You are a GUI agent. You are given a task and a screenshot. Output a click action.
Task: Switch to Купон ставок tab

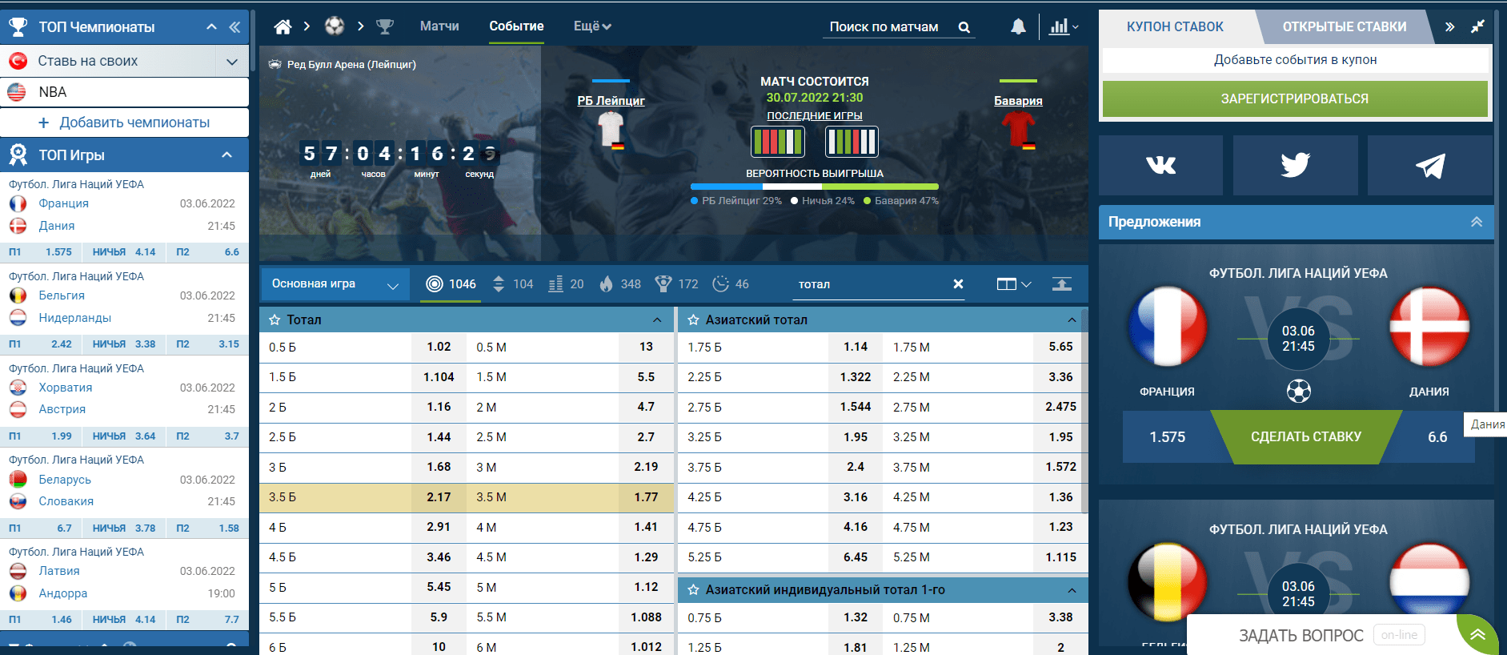(1175, 26)
